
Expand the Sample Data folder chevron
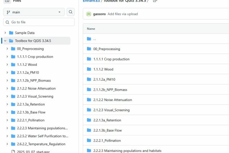coord(5,33)
